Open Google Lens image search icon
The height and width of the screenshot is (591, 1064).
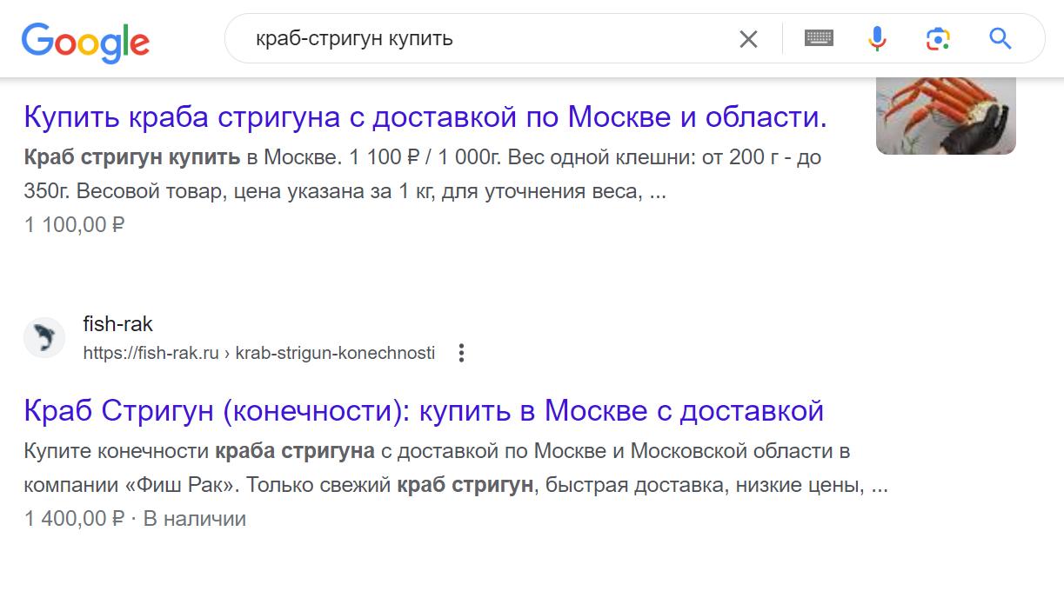coord(938,38)
